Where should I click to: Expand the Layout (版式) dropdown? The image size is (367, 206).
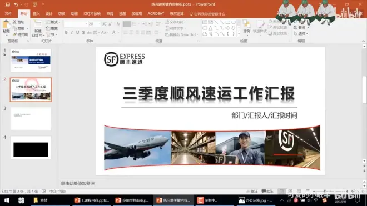53,22
